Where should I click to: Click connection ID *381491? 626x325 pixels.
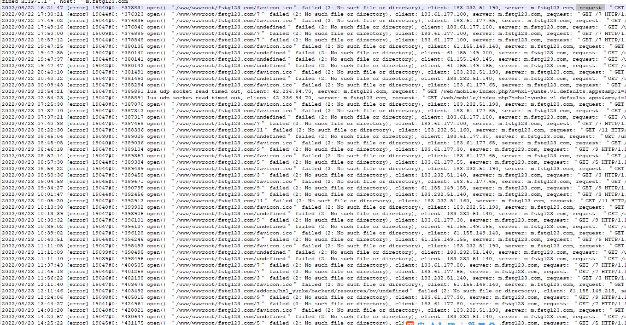132,72
